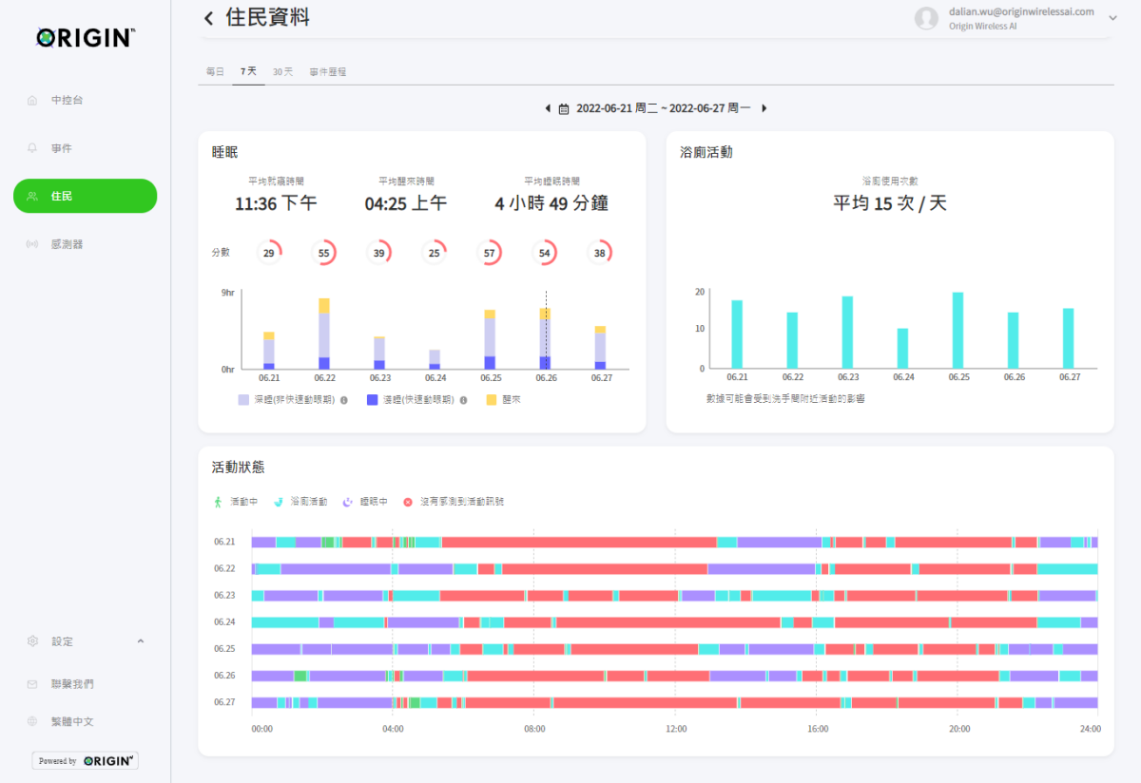This screenshot has height=783, width=1141.
Task: Open the 事件歷程 tab
Action: tap(327, 71)
